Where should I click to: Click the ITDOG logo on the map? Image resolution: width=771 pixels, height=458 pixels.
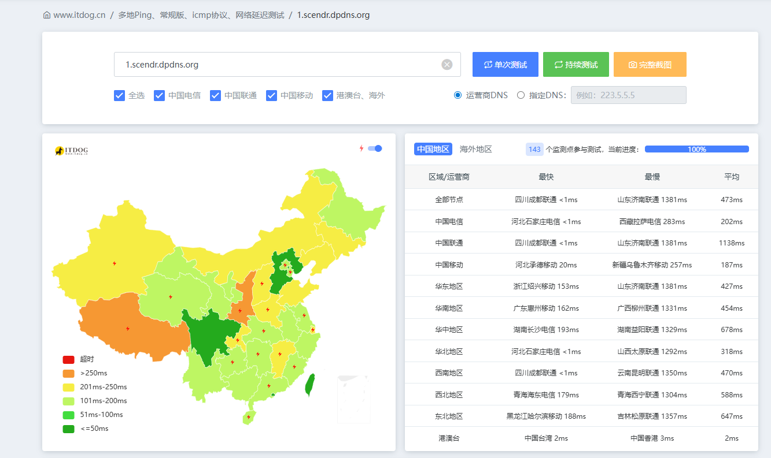click(x=72, y=151)
